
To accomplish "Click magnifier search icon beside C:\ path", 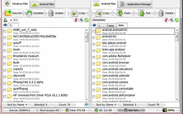I will pyautogui.click(x=81, y=20).
